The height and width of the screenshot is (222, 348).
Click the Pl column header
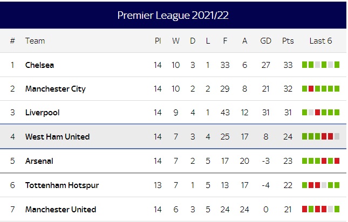158,41
